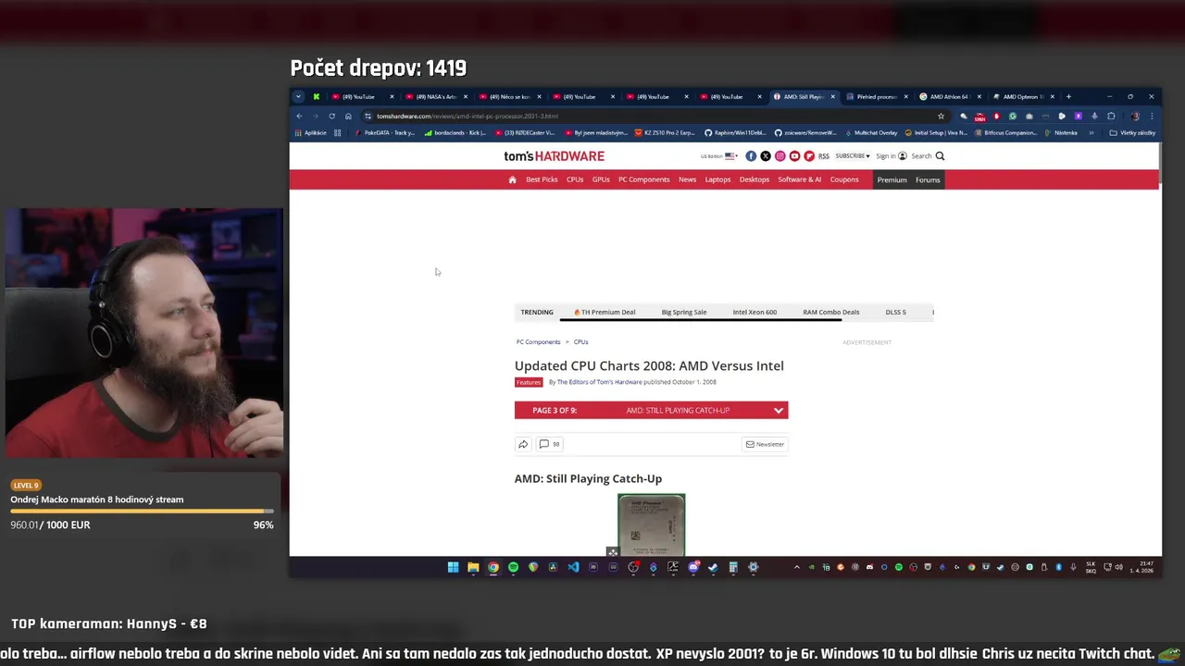Open new tab with plus button
The width and height of the screenshot is (1185, 666).
[x=1068, y=96]
